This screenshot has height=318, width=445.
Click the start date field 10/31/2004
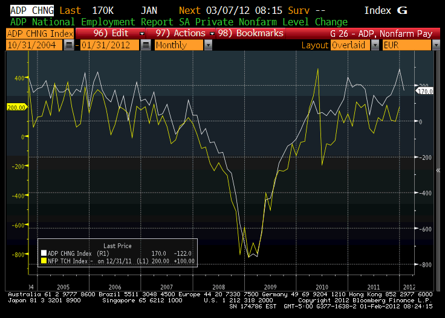(x=34, y=45)
